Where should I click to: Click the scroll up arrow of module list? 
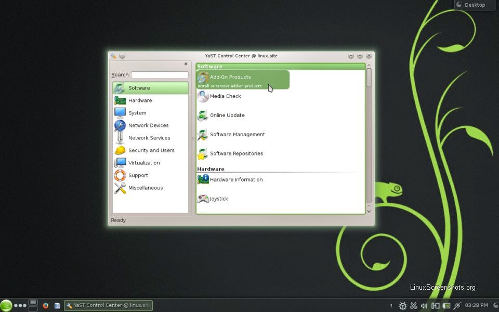(x=369, y=66)
